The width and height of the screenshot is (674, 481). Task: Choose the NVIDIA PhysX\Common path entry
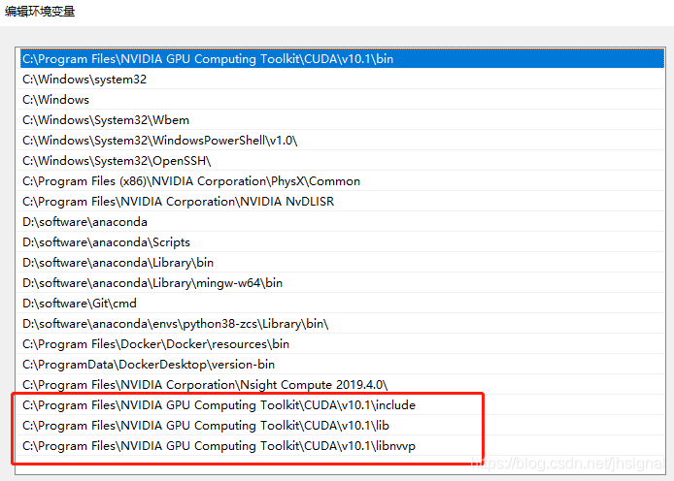coord(191,181)
